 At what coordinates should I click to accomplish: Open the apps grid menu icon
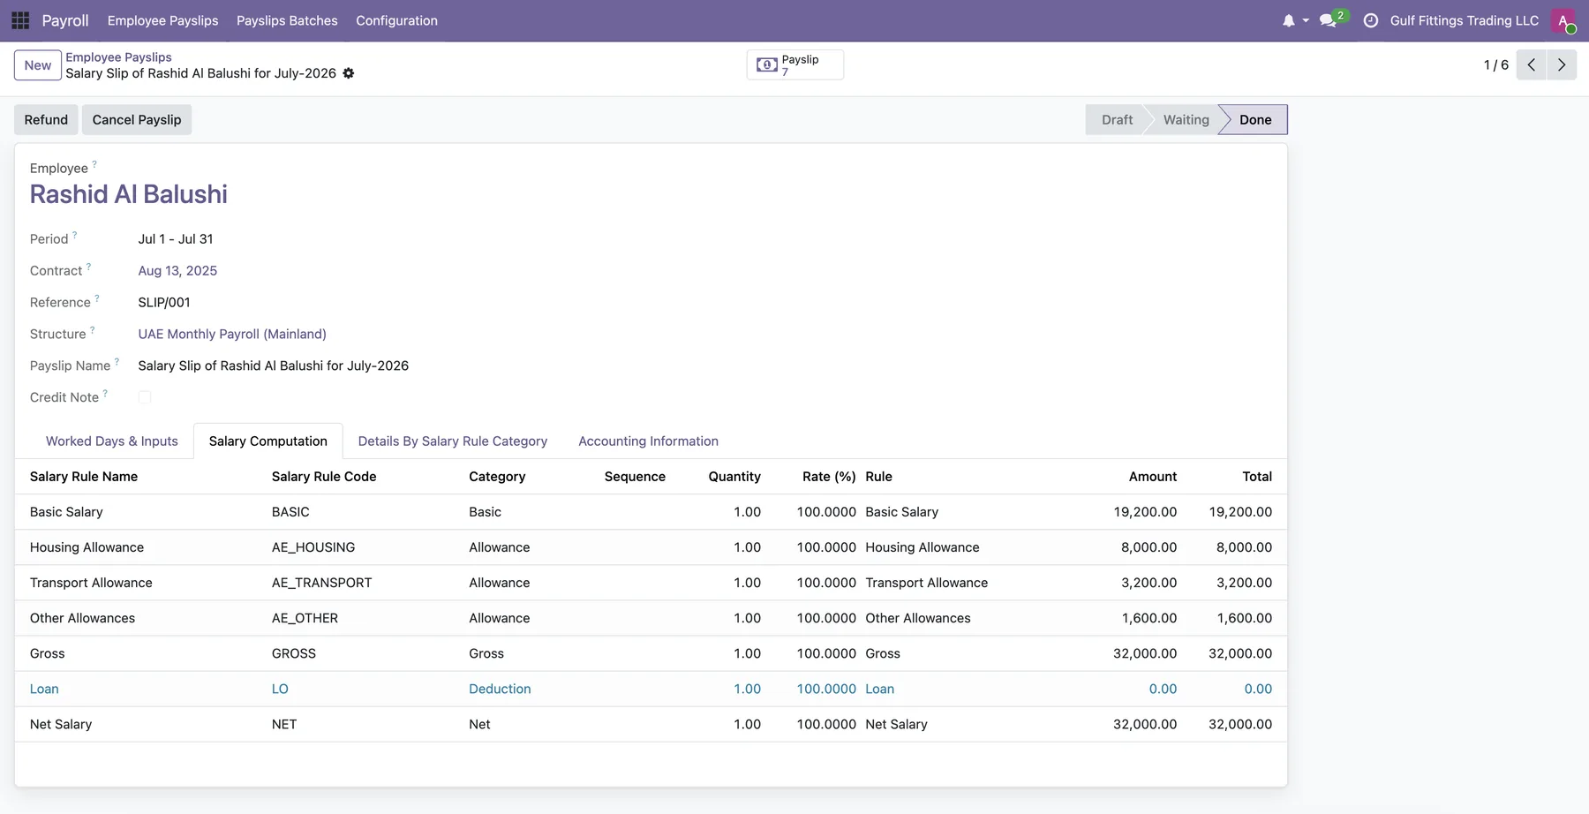[20, 20]
